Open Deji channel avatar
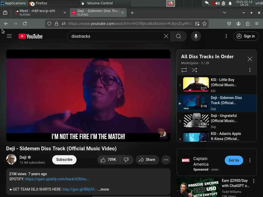This screenshot has height=197, width=263. click(11, 159)
